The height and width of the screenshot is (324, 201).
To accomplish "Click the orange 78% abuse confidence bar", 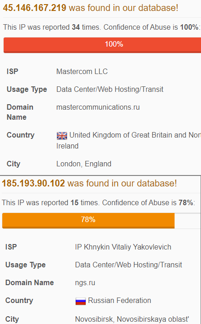I will (x=88, y=220).
